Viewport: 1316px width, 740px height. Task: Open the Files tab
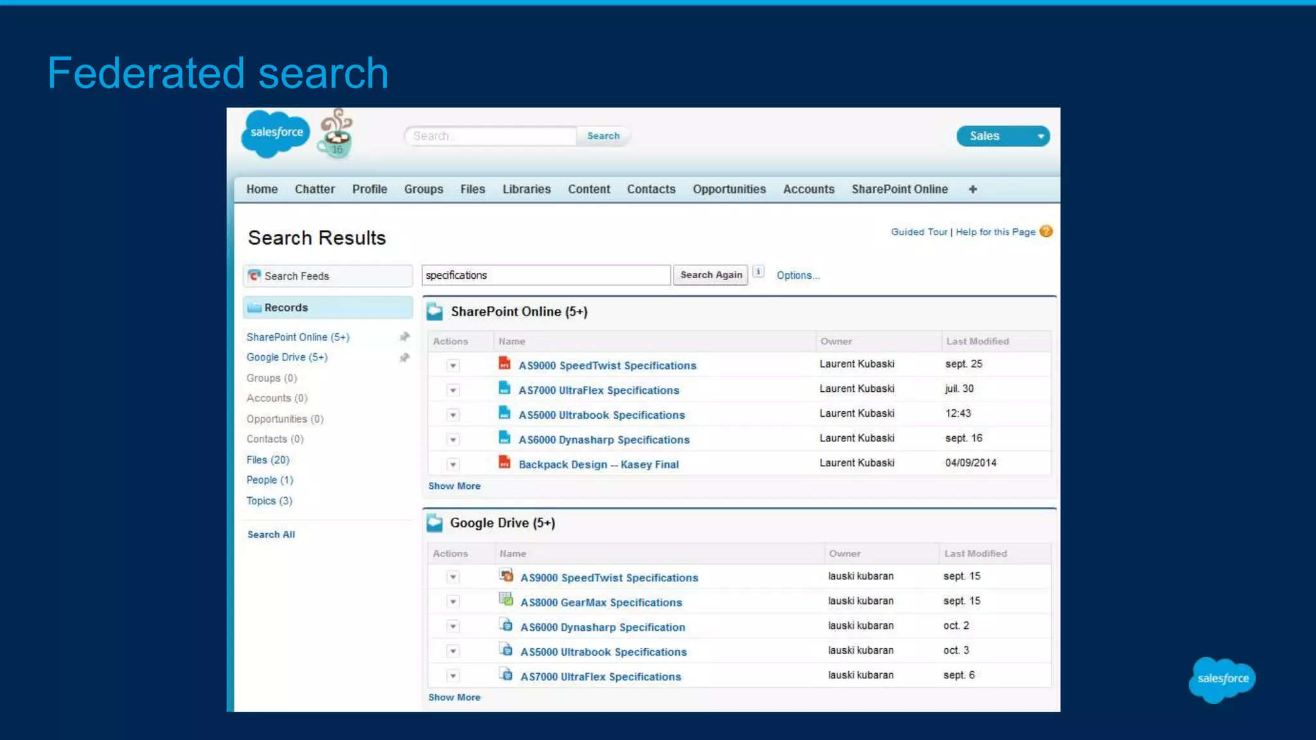[x=472, y=189]
